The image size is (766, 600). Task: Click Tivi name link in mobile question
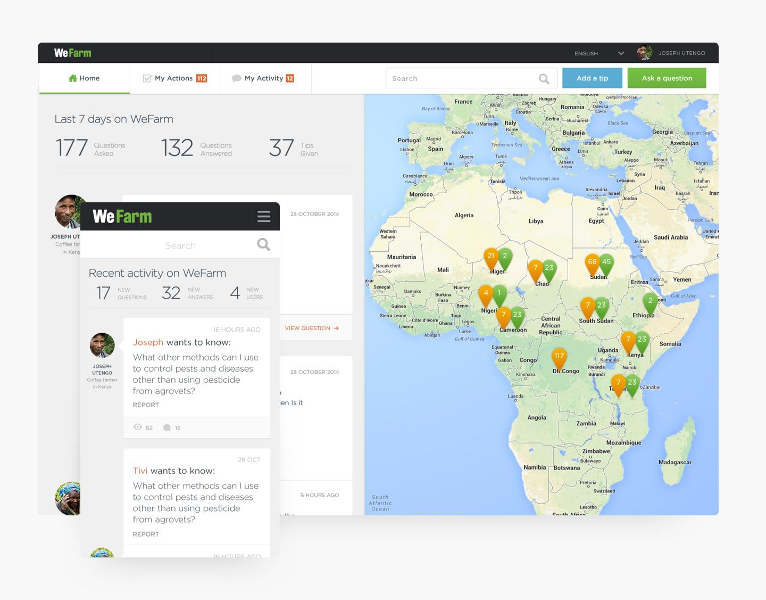click(x=140, y=471)
